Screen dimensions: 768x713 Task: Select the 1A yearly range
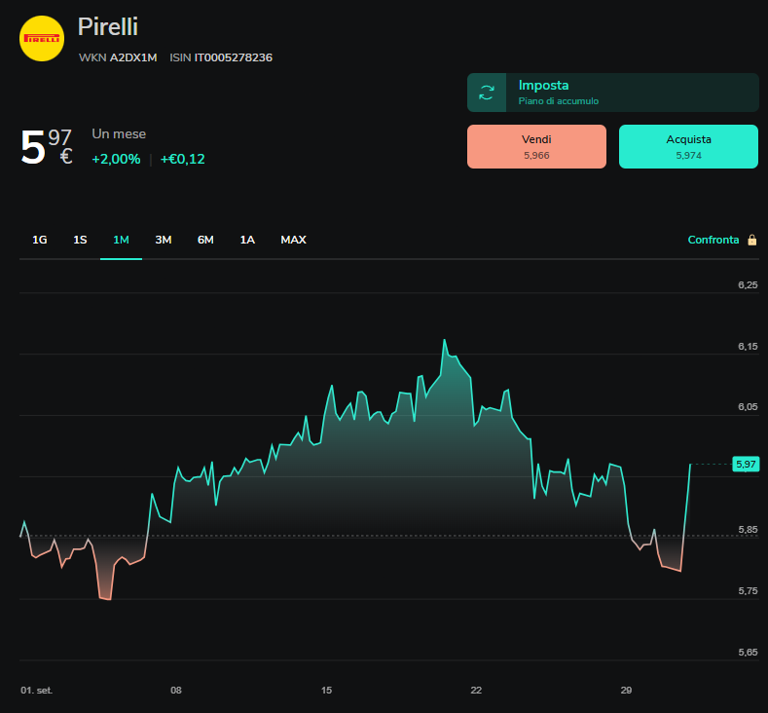[x=247, y=240]
